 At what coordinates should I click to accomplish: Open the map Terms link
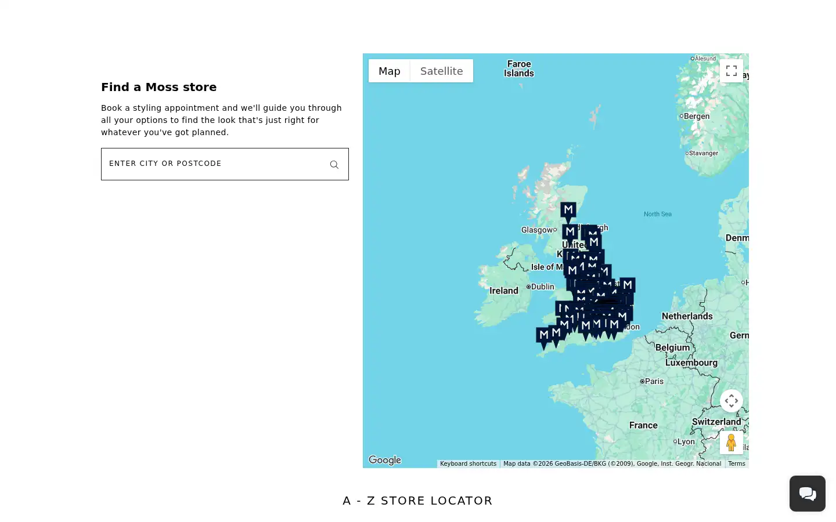[737, 463]
